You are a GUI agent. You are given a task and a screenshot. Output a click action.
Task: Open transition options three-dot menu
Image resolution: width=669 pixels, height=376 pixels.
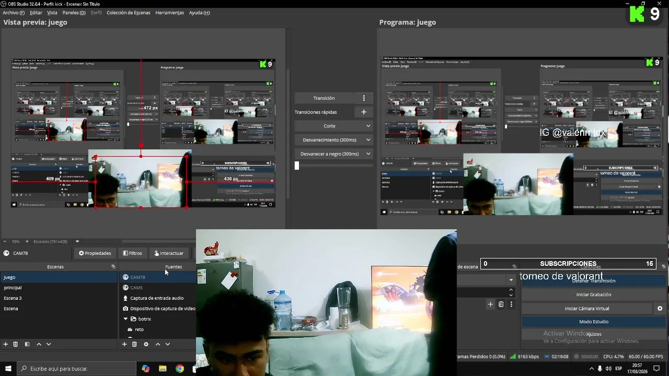point(364,98)
